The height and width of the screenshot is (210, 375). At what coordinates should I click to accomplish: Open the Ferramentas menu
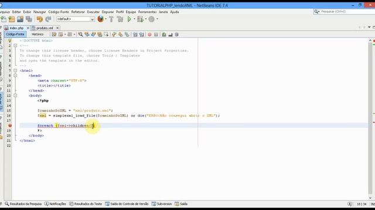pyautogui.click(x=147, y=12)
